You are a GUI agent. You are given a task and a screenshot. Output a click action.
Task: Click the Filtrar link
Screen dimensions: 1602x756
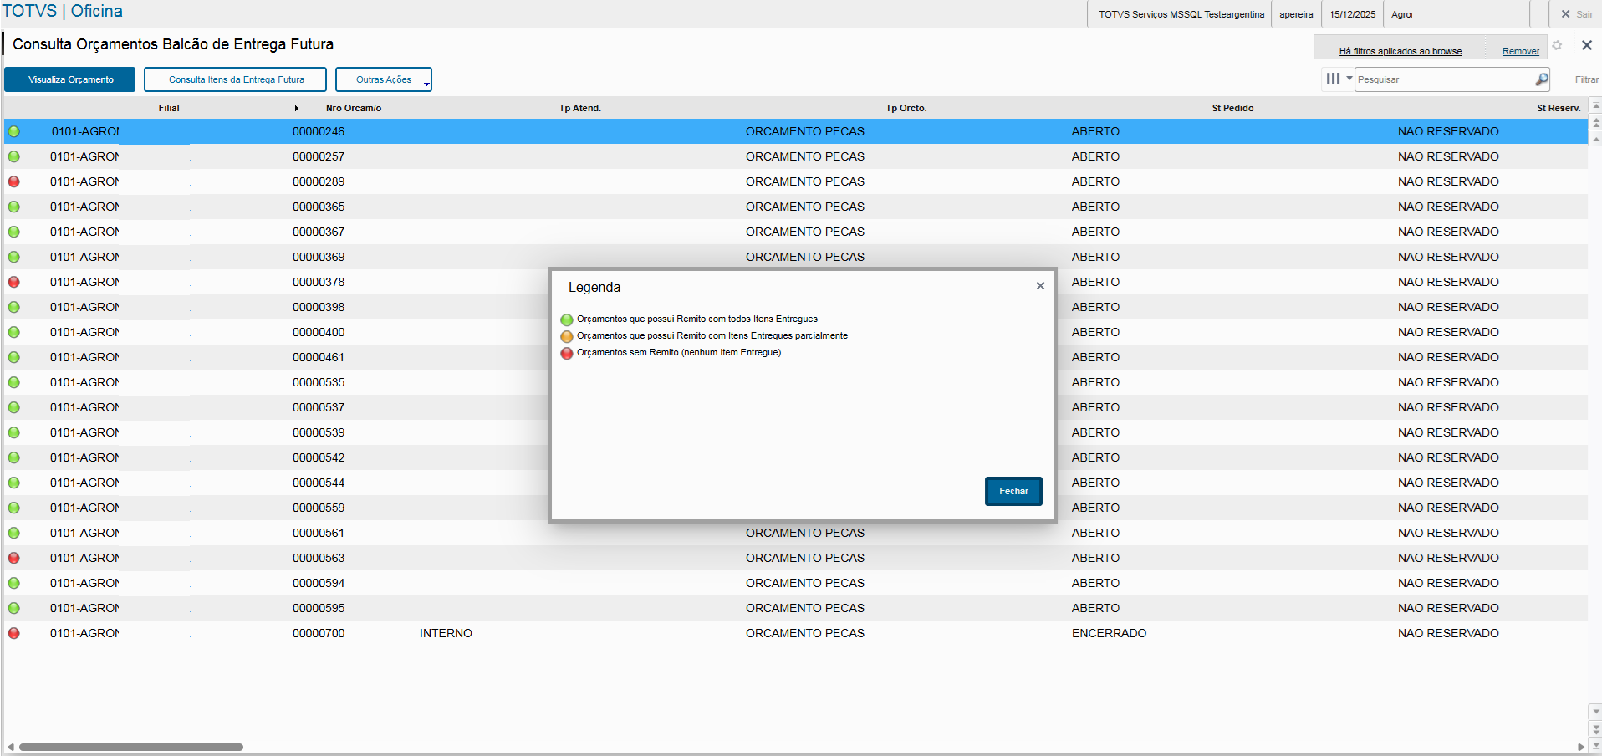point(1586,79)
